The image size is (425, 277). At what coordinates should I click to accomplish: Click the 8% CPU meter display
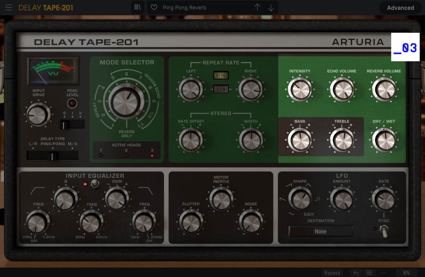(406, 273)
